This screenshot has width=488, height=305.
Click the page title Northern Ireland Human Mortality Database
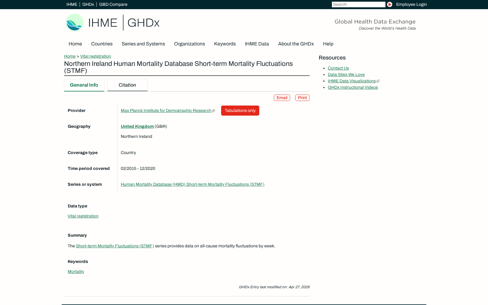click(178, 67)
